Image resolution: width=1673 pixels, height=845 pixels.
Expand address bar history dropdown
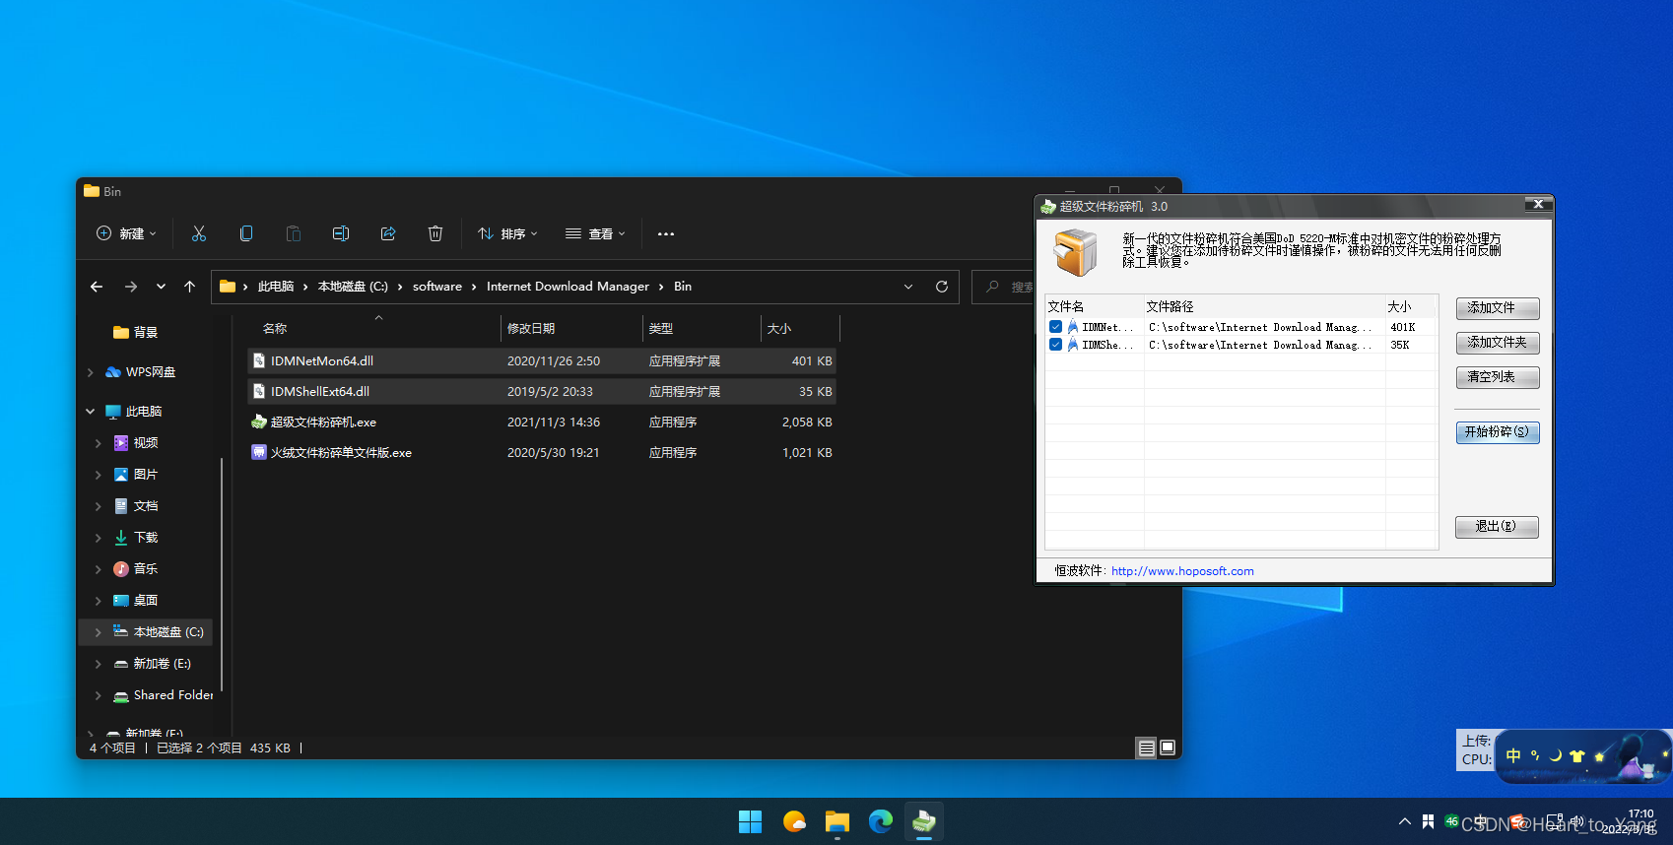(908, 287)
